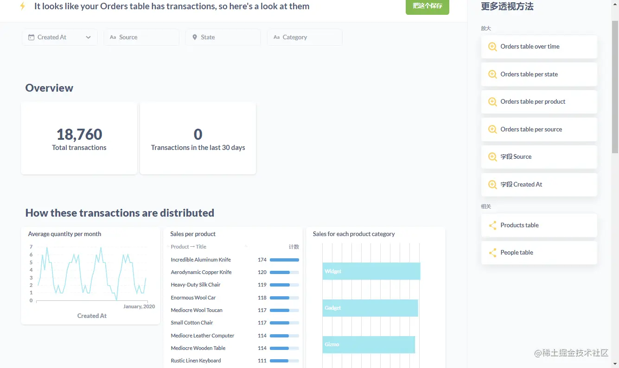This screenshot has height=368, width=619.
Task: Click How these transactions are distributed heading
Action: [x=120, y=213]
